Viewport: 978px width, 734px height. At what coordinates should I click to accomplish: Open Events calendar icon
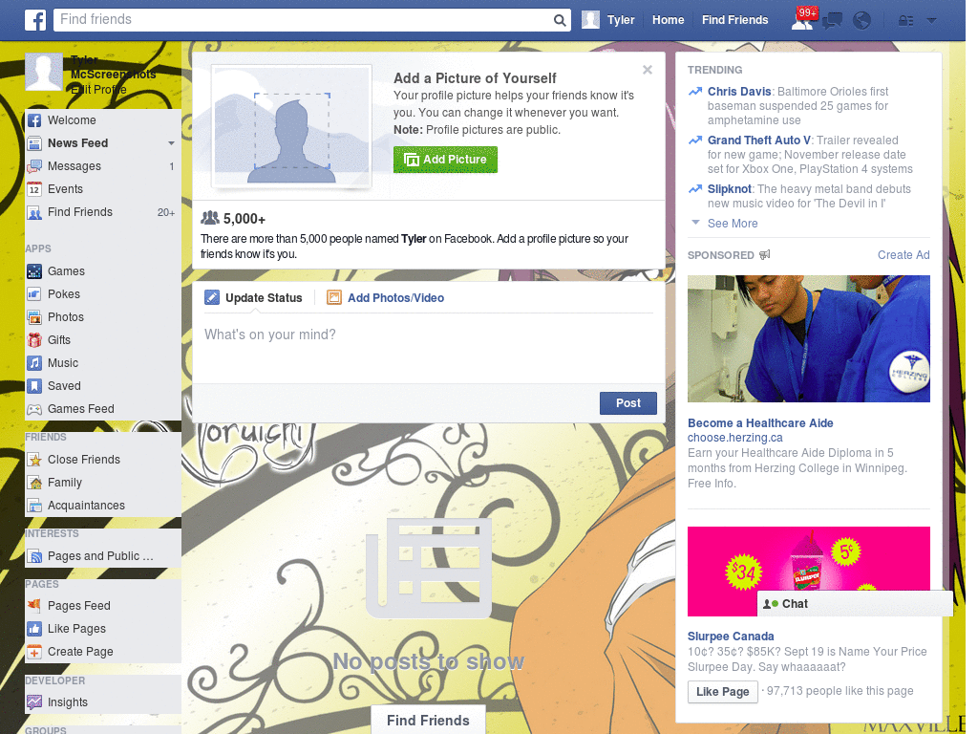(x=34, y=189)
